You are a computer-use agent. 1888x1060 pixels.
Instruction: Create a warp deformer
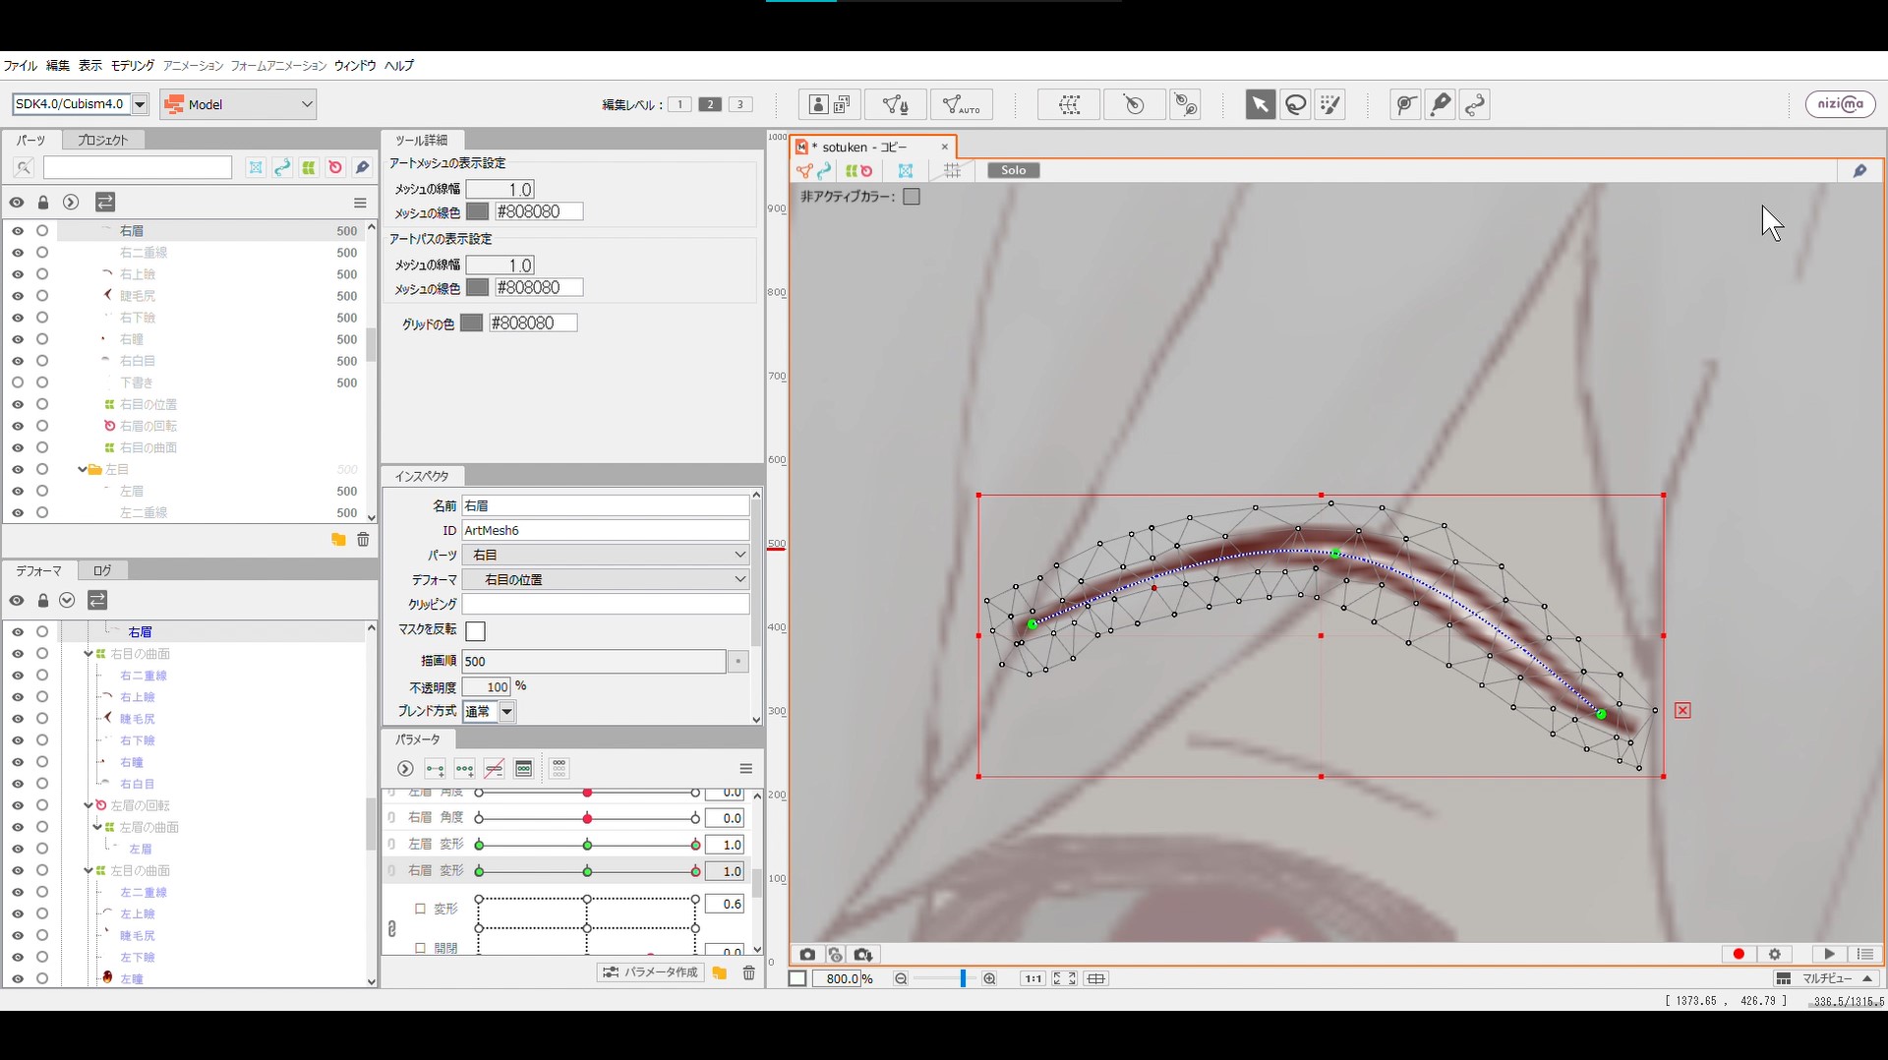click(1069, 104)
